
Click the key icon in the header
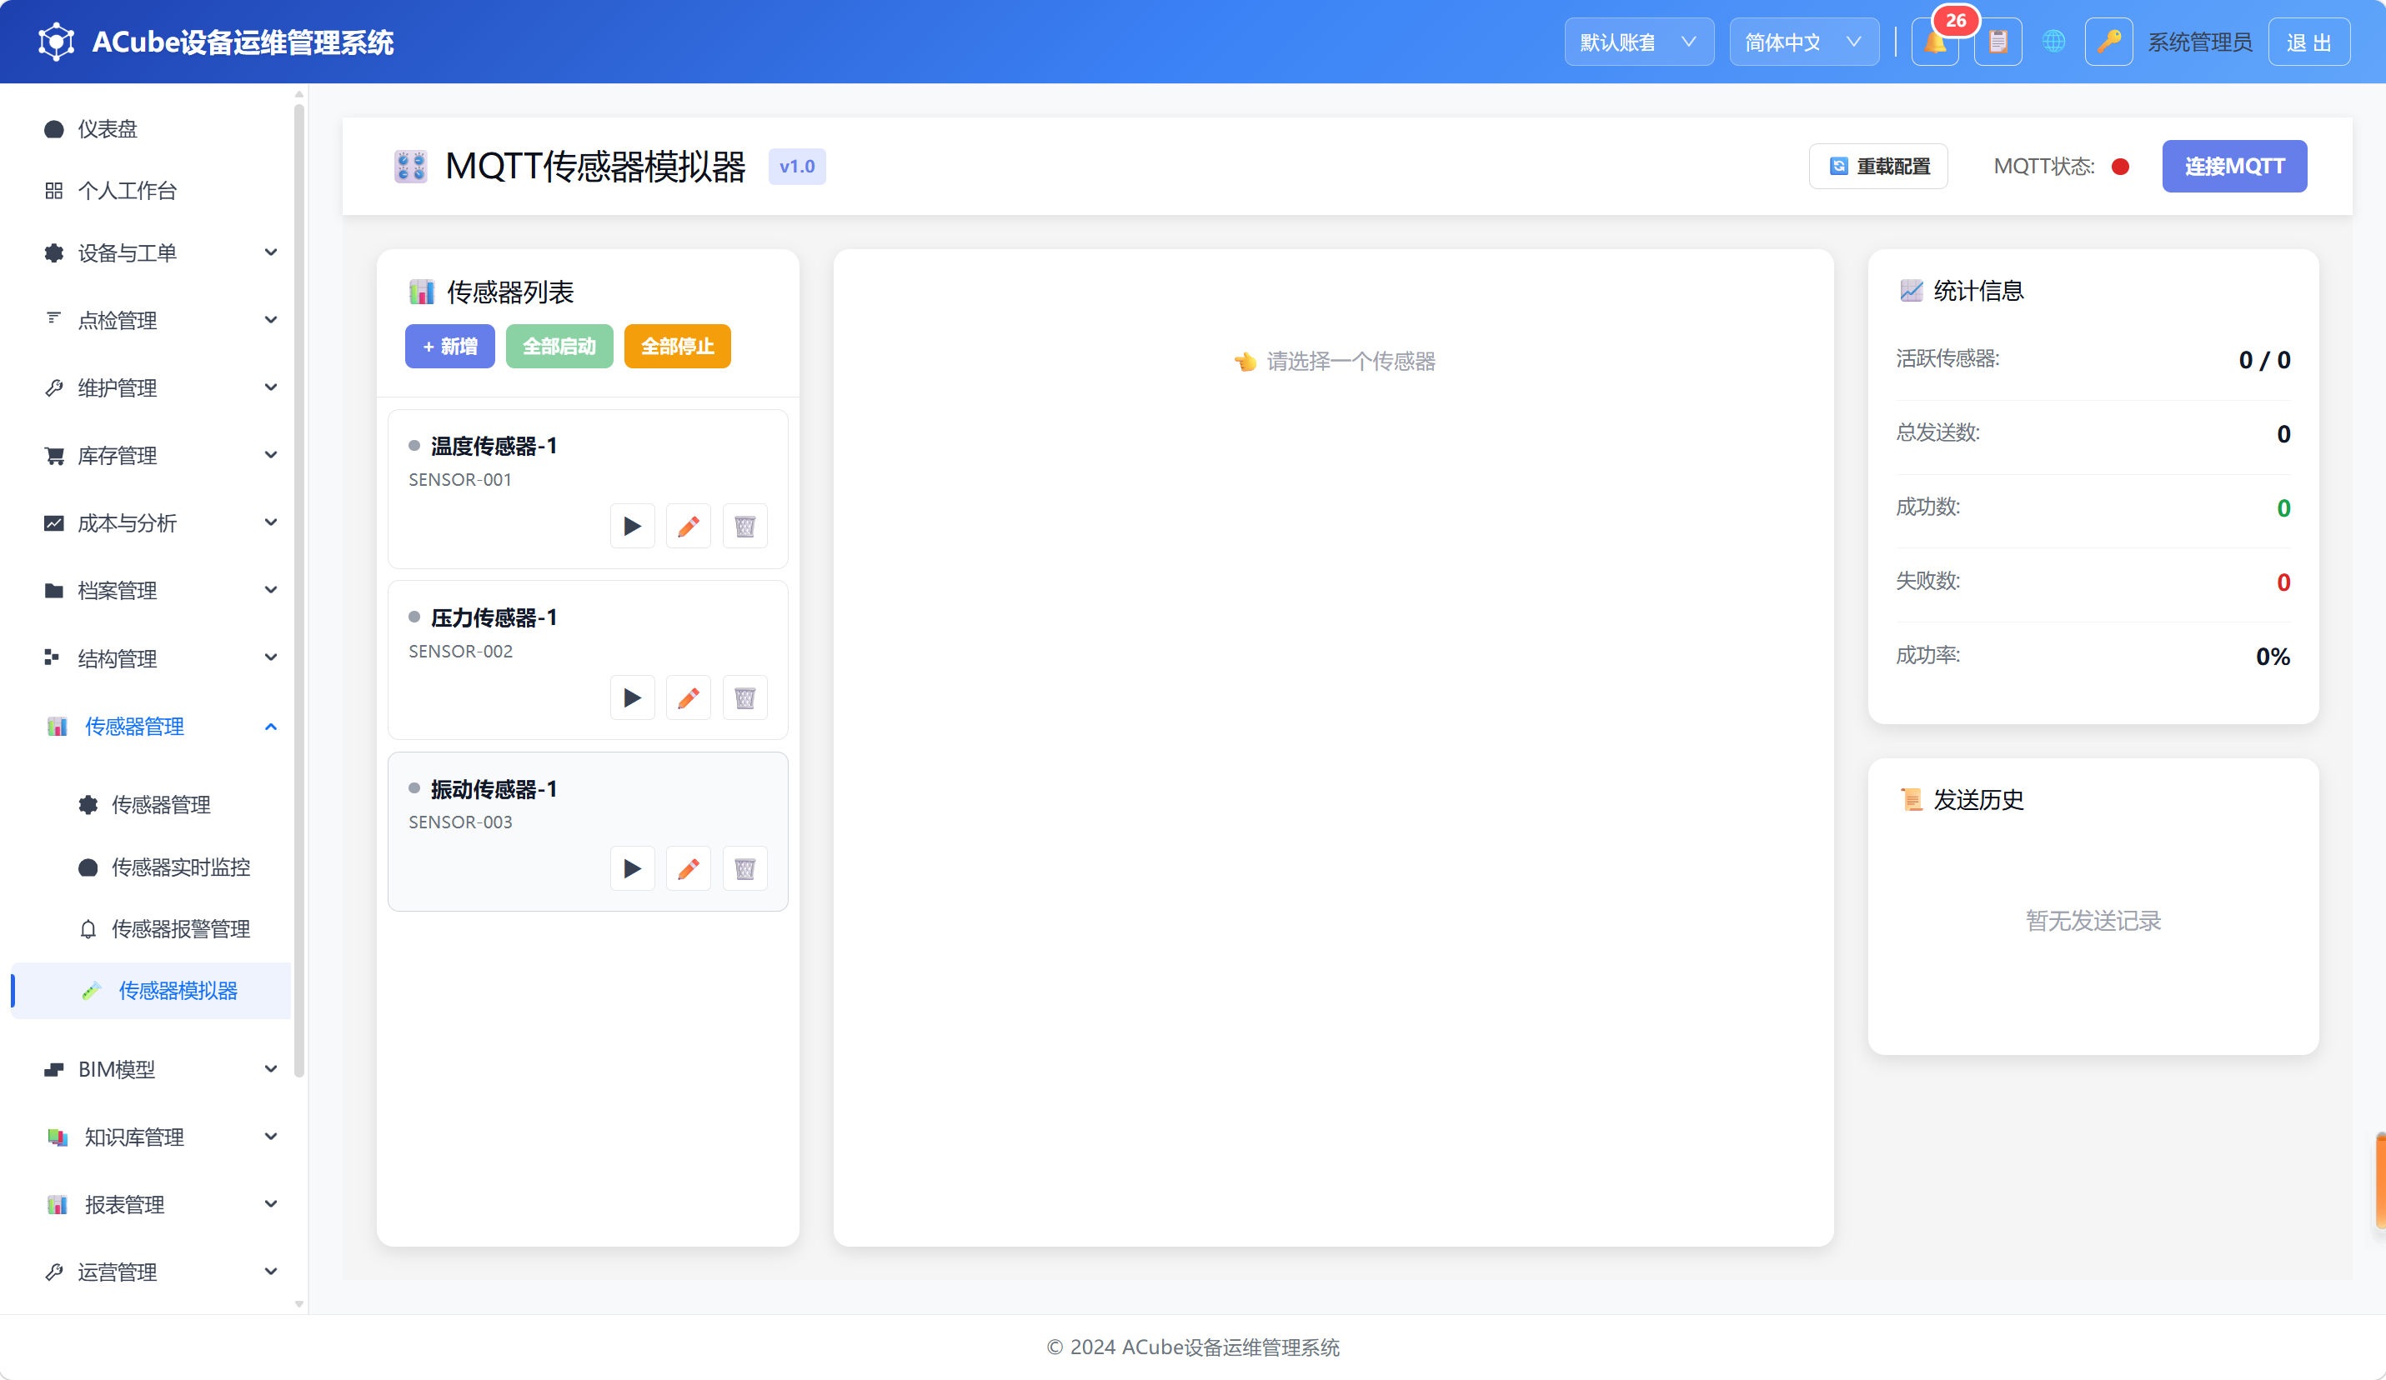point(2108,42)
